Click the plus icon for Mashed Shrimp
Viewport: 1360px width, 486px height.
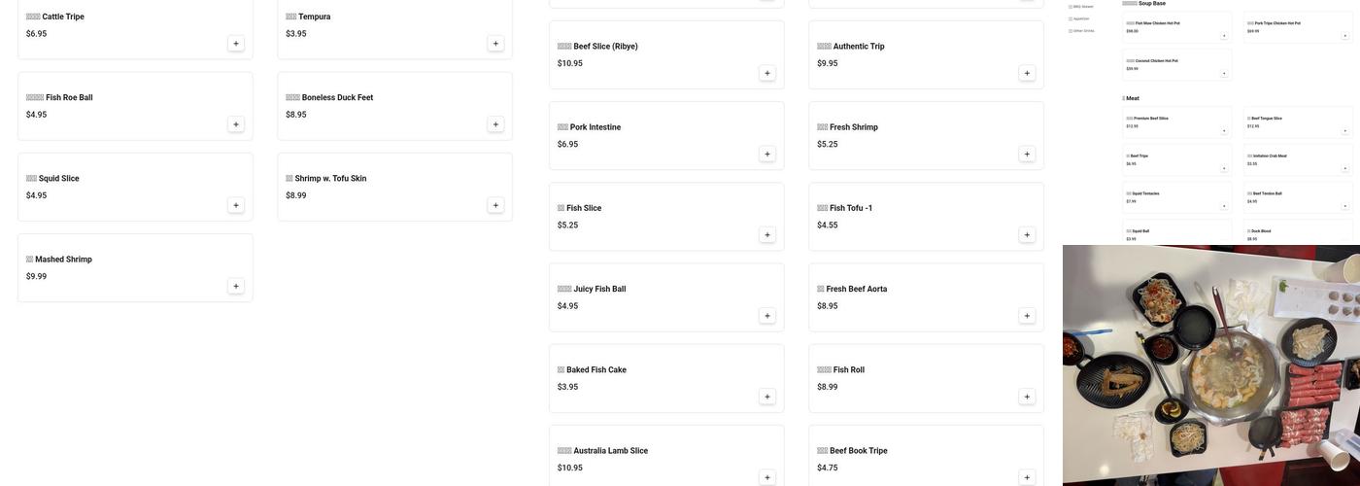click(x=236, y=287)
